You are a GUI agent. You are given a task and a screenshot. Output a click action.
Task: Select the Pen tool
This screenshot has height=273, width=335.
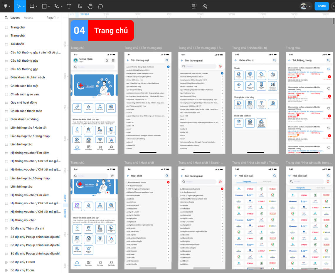tap(57, 6)
